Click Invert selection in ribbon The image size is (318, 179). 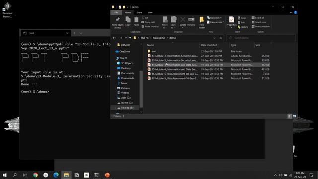261,26
